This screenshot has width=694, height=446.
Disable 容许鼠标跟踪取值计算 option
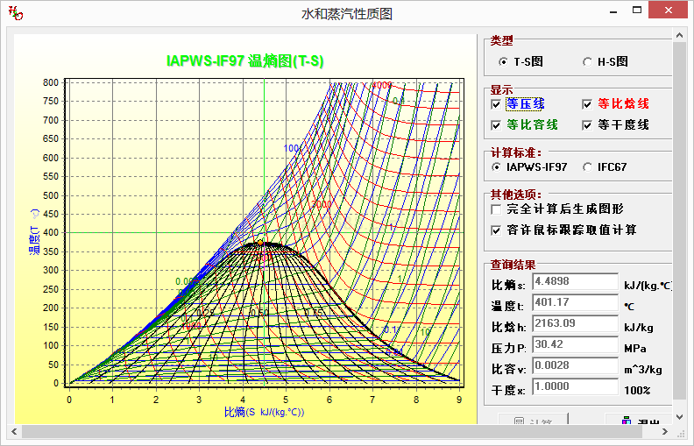[497, 230]
